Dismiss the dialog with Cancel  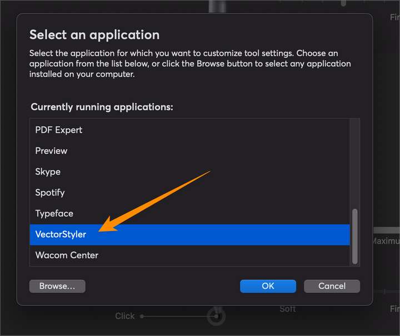332,286
